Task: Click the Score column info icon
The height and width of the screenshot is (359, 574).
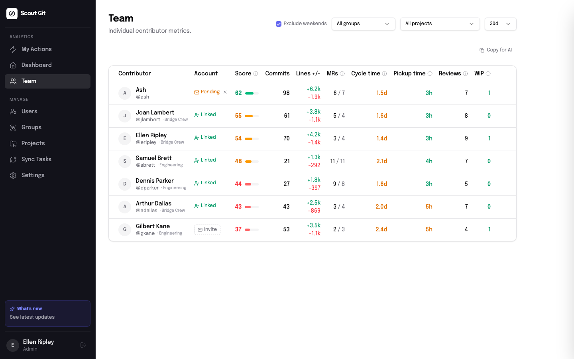Action: 255,73
